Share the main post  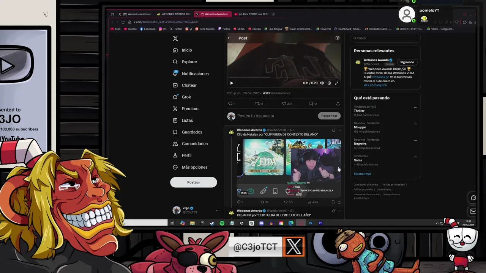pos(338,104)
